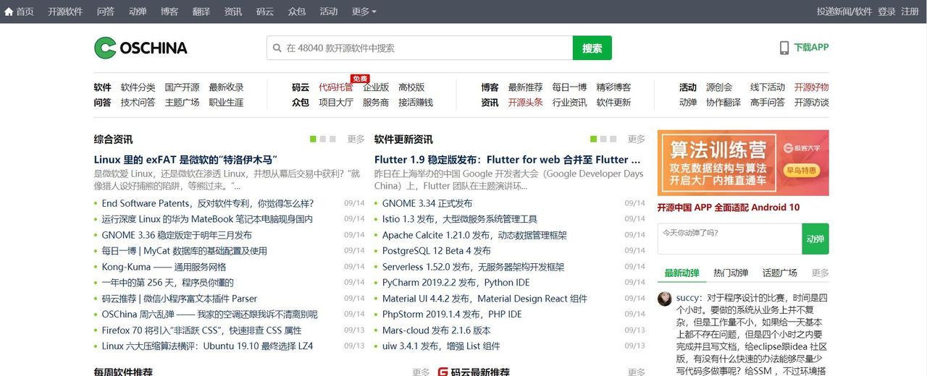Click the OSCHINA logo
Viewport: 927px width, 376px height.
point(140,48)
